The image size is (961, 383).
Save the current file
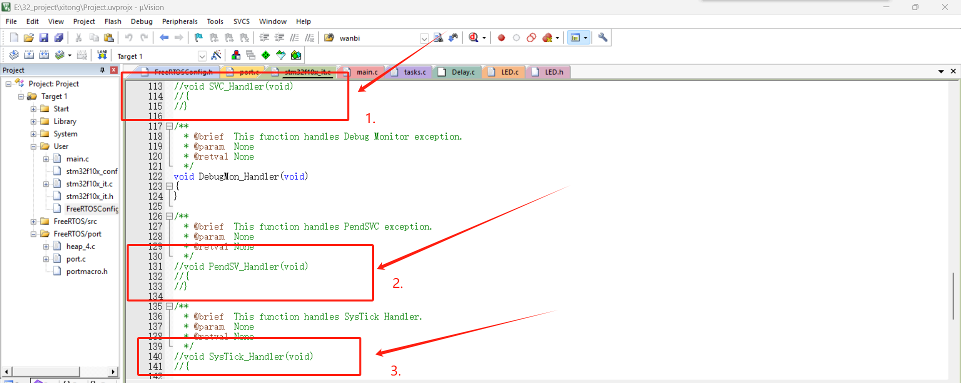(44, 37)
